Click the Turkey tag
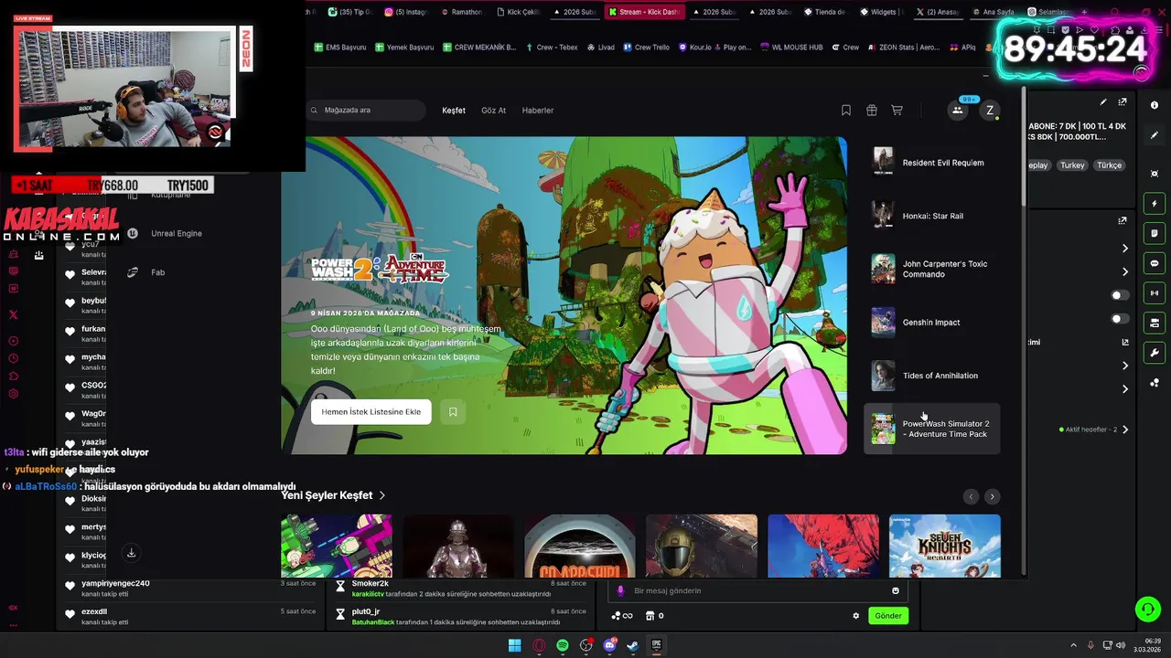1171x658 pixels. [x=1072, y=165]
